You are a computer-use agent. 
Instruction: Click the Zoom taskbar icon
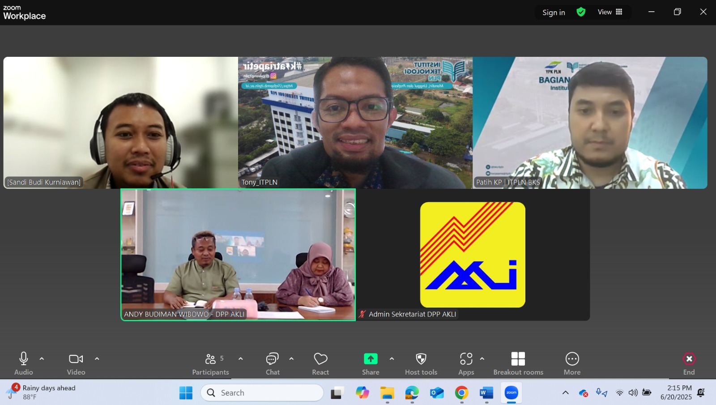pos(511,393)
